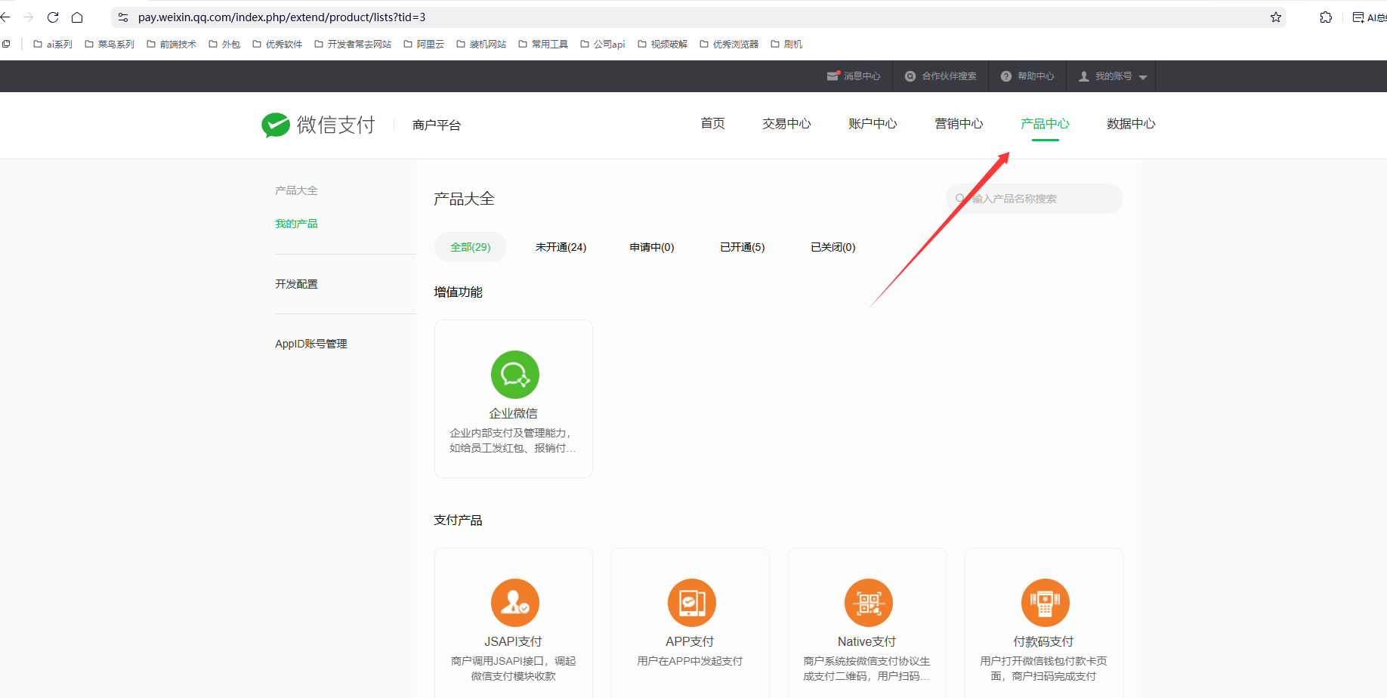Open the Native支付 QR icon
This screenshot has height=698, width=1387.
[868, 603]
